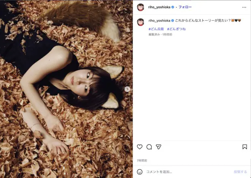Save the post with bookmark icon
The image size is (251, 178).
pos(245,147)
